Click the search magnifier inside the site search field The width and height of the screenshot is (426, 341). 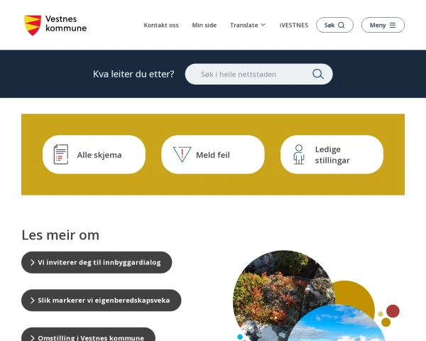(x=318, y=74)
